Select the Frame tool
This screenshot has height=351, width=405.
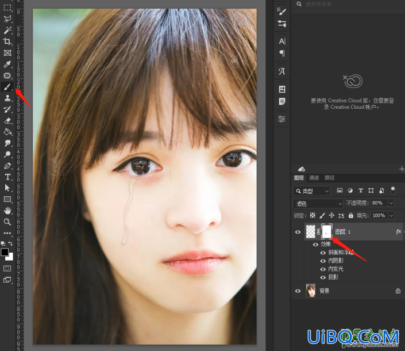click(7, 53)
